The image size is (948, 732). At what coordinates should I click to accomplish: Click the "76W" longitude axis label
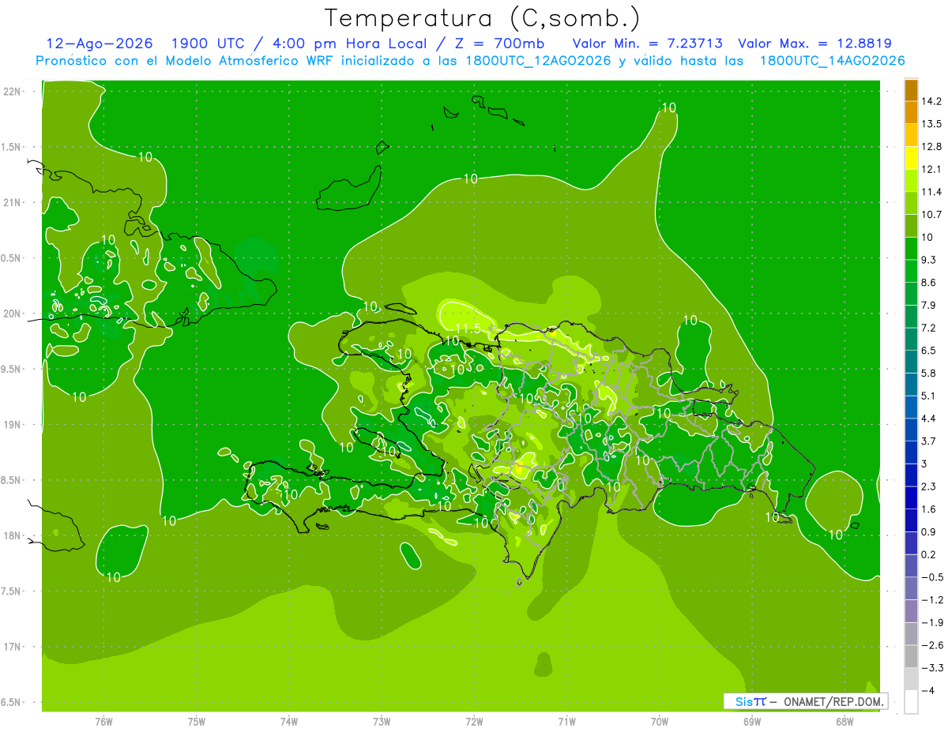click(x=103, y=722)
